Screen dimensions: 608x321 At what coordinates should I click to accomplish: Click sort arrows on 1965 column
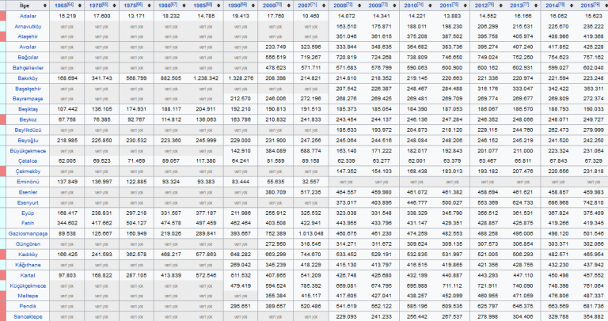point(81,5)
